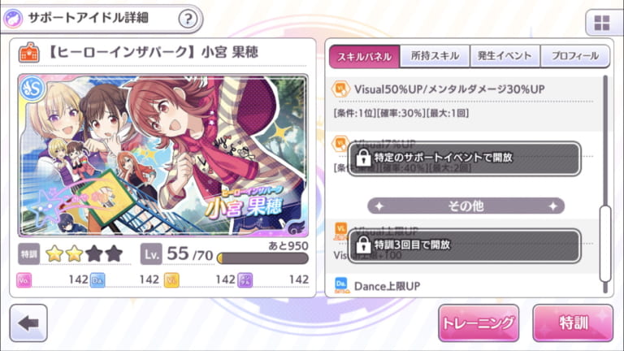Screen dimensions: 624x351
Task: Click the level experience progress bar
Action: click(262, 258)
